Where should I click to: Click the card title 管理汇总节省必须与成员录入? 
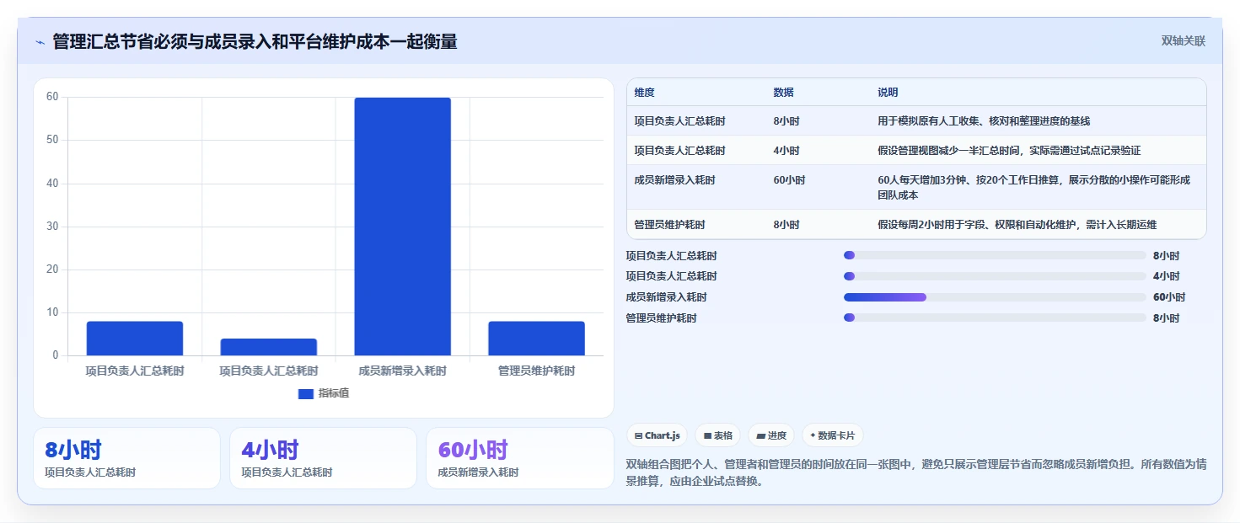pos(255,41)
